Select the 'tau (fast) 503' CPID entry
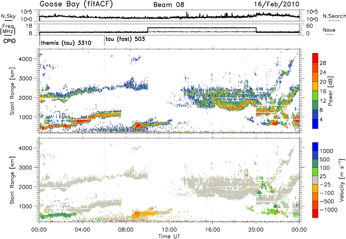The height and width of the screenshot is (239, 346). tap(125, 39)
